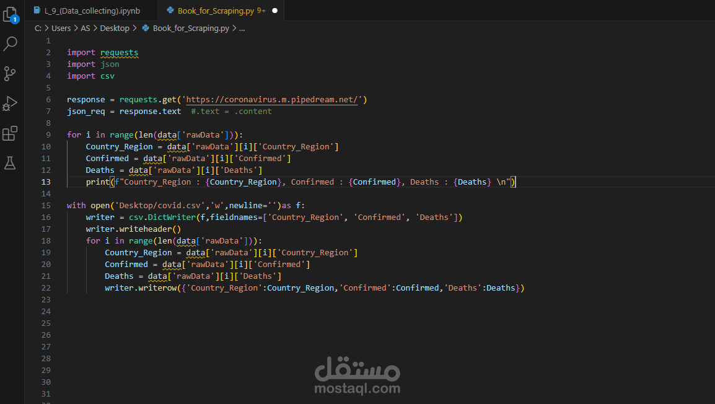Click line number 13 in the gutter

click(46, 182)
